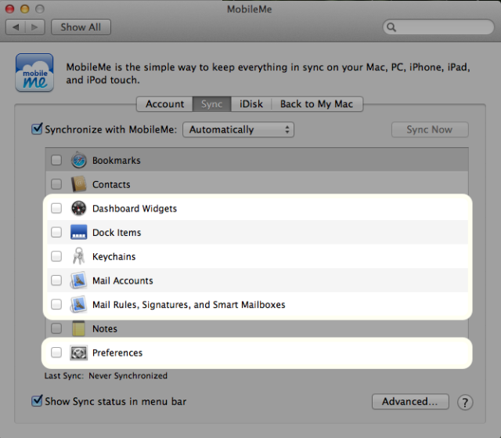
Task: Select the Contacts row label
Action: (111, 184)
